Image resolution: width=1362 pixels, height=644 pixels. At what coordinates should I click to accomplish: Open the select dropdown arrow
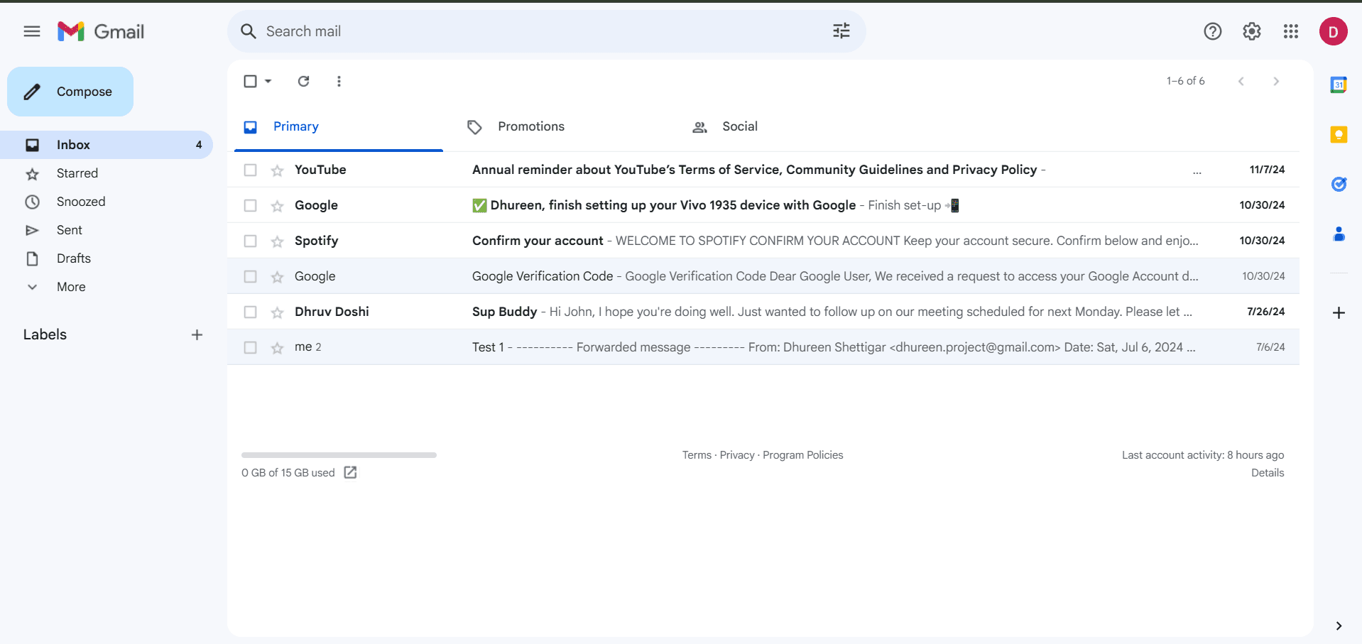pyautogui.click(x=268, y=81)
